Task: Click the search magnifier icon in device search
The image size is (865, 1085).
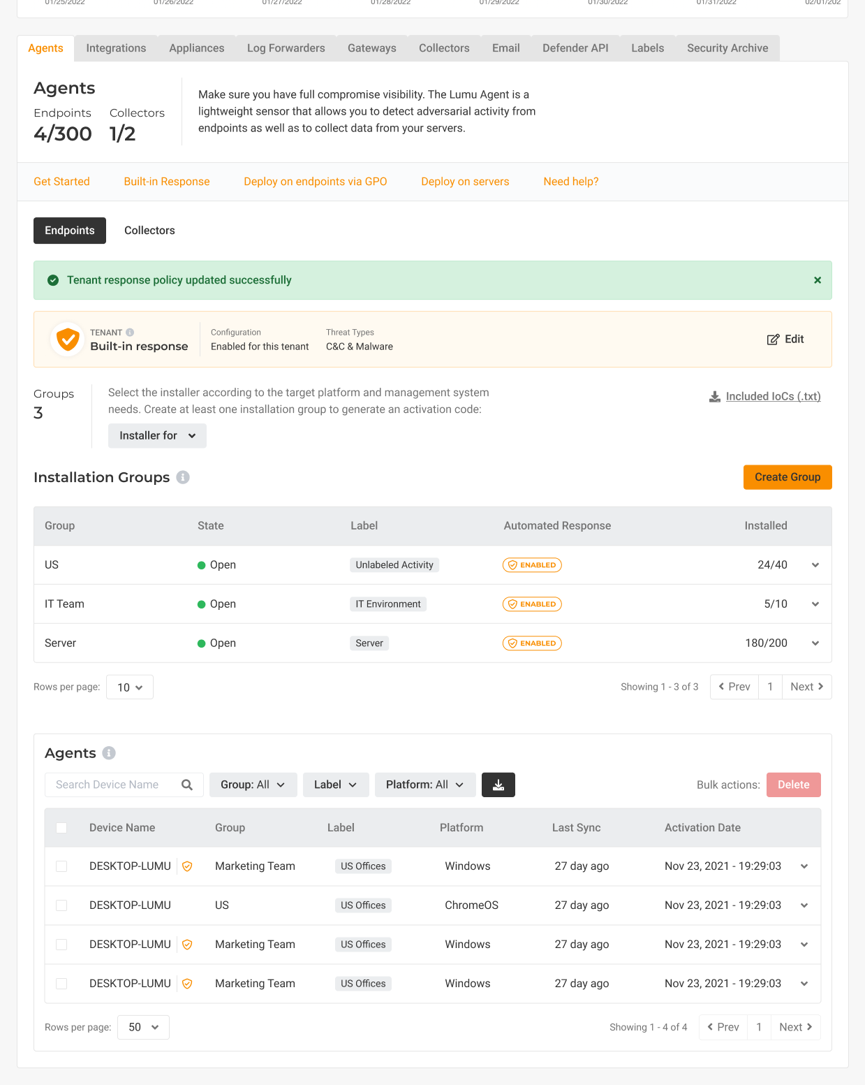Action: point(187,785)
